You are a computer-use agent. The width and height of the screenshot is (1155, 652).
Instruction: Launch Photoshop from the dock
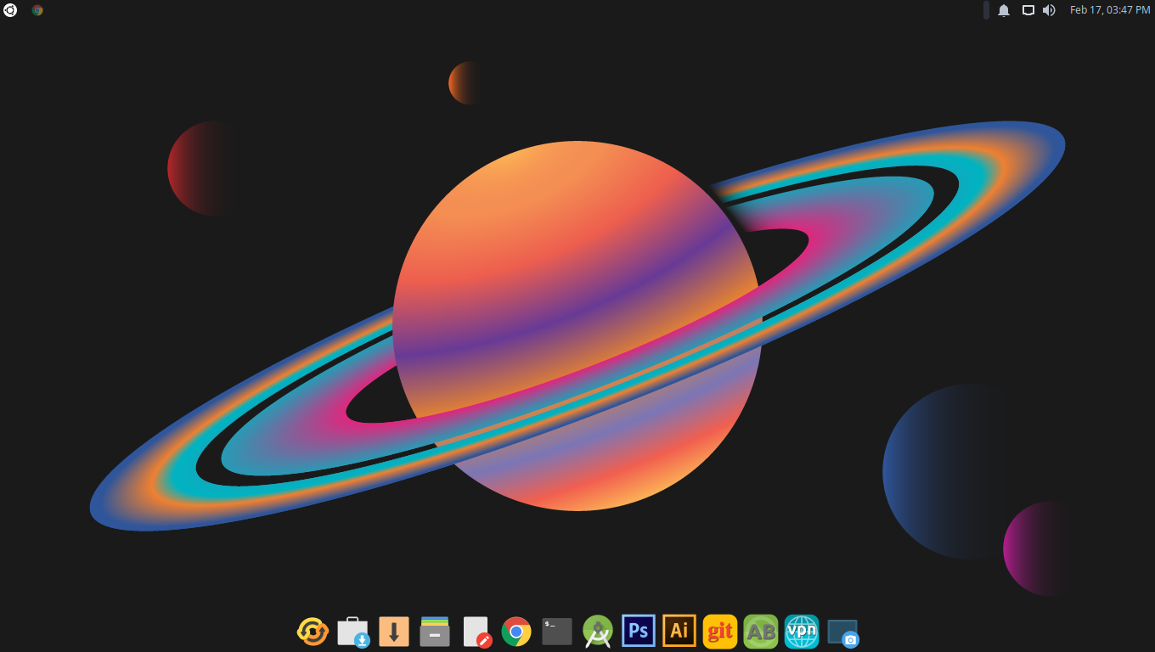pos(639,632)
